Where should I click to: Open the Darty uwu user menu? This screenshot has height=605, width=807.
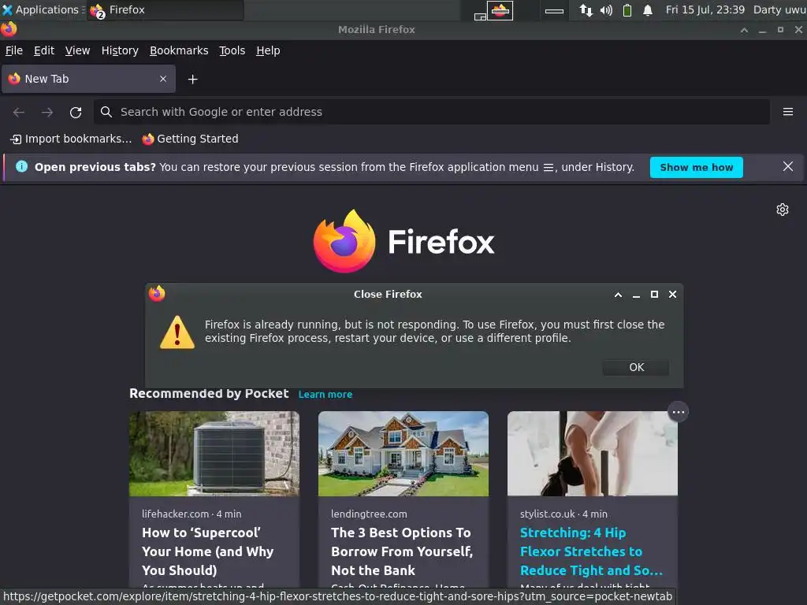(x=779, y=9)
